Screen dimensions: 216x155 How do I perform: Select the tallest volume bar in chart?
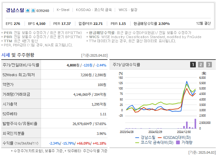(x=195, y=123)
